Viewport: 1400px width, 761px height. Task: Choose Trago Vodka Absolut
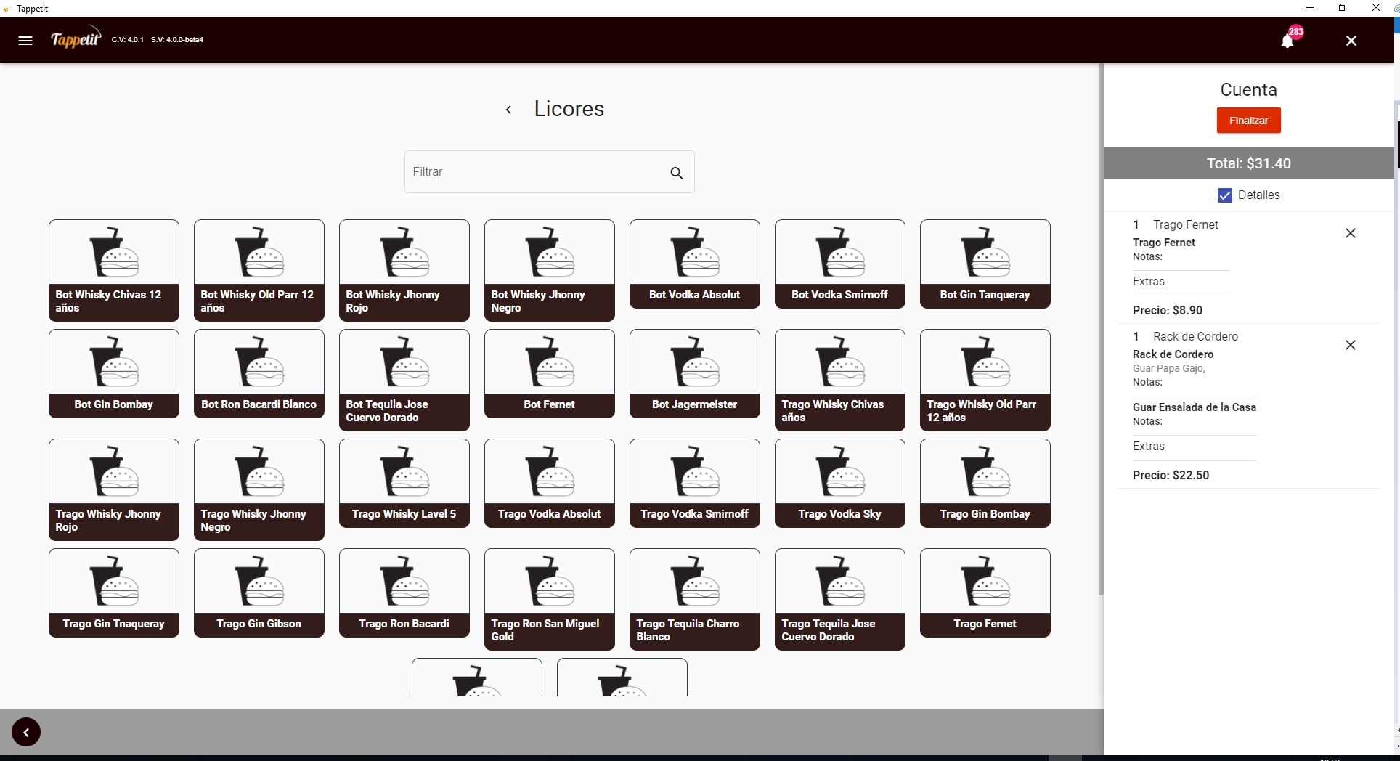pyautogui.click(x=550, y=483)
